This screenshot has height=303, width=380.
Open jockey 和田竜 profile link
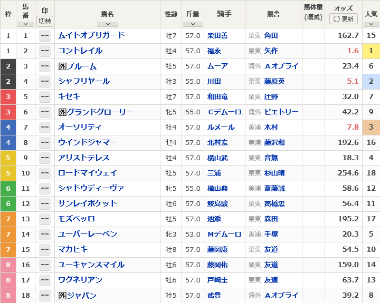click(217, 96)
